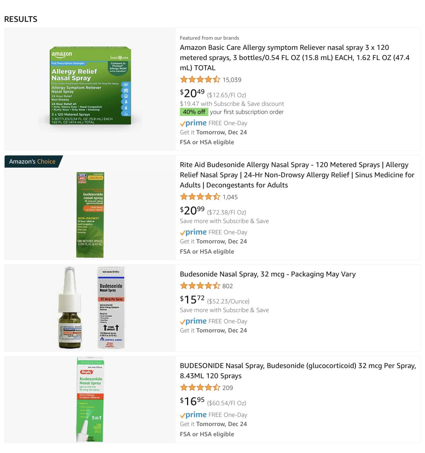
Task: Click the 40% off subscription badge
Action: 194,112
